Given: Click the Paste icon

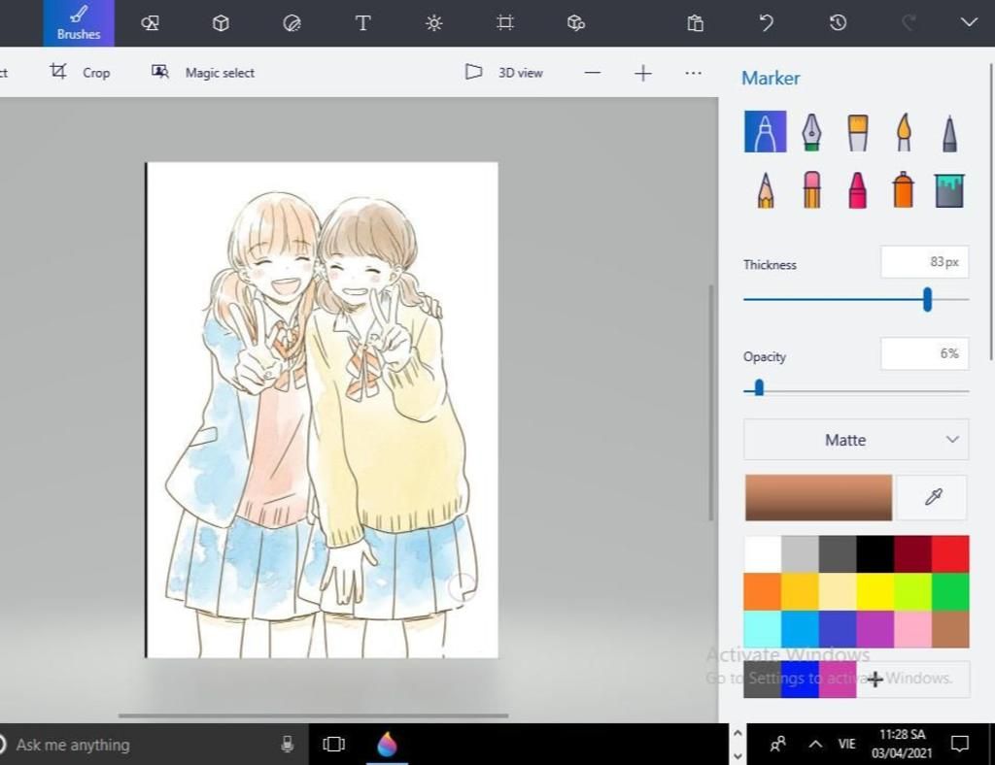Looking at the screenshot, I should point(696,23).
